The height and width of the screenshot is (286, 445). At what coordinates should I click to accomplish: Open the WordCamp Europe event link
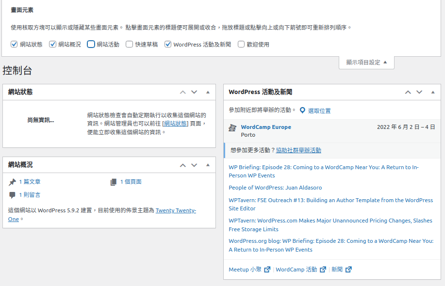[266, 127]
